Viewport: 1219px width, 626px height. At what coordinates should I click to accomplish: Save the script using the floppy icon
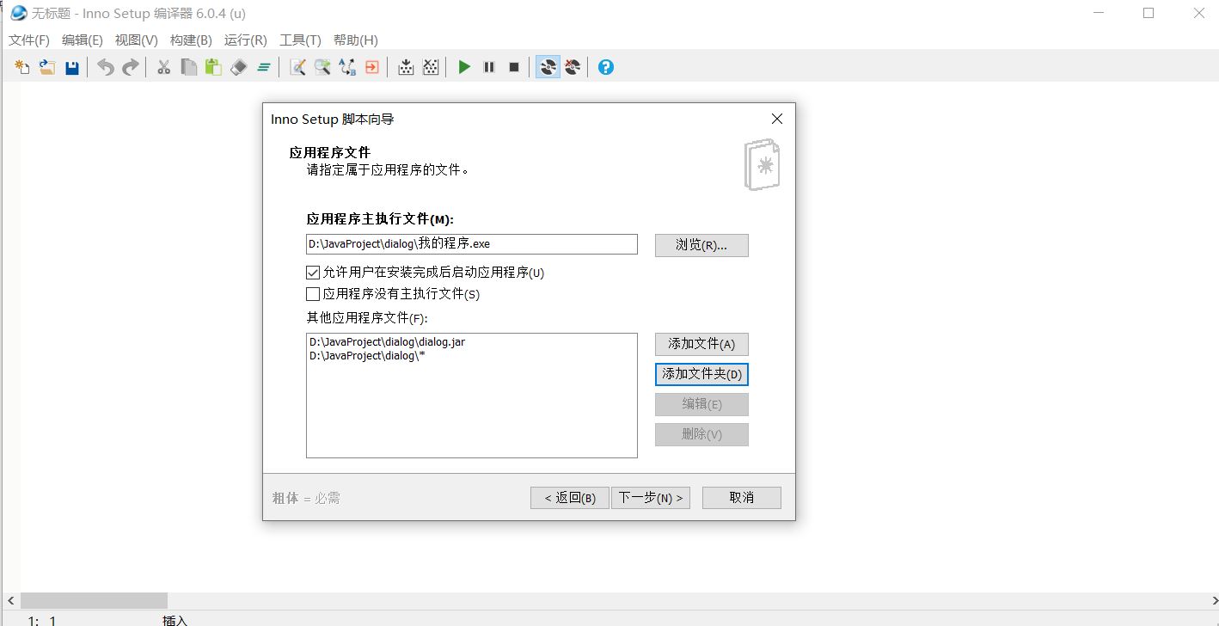[72, 67]
